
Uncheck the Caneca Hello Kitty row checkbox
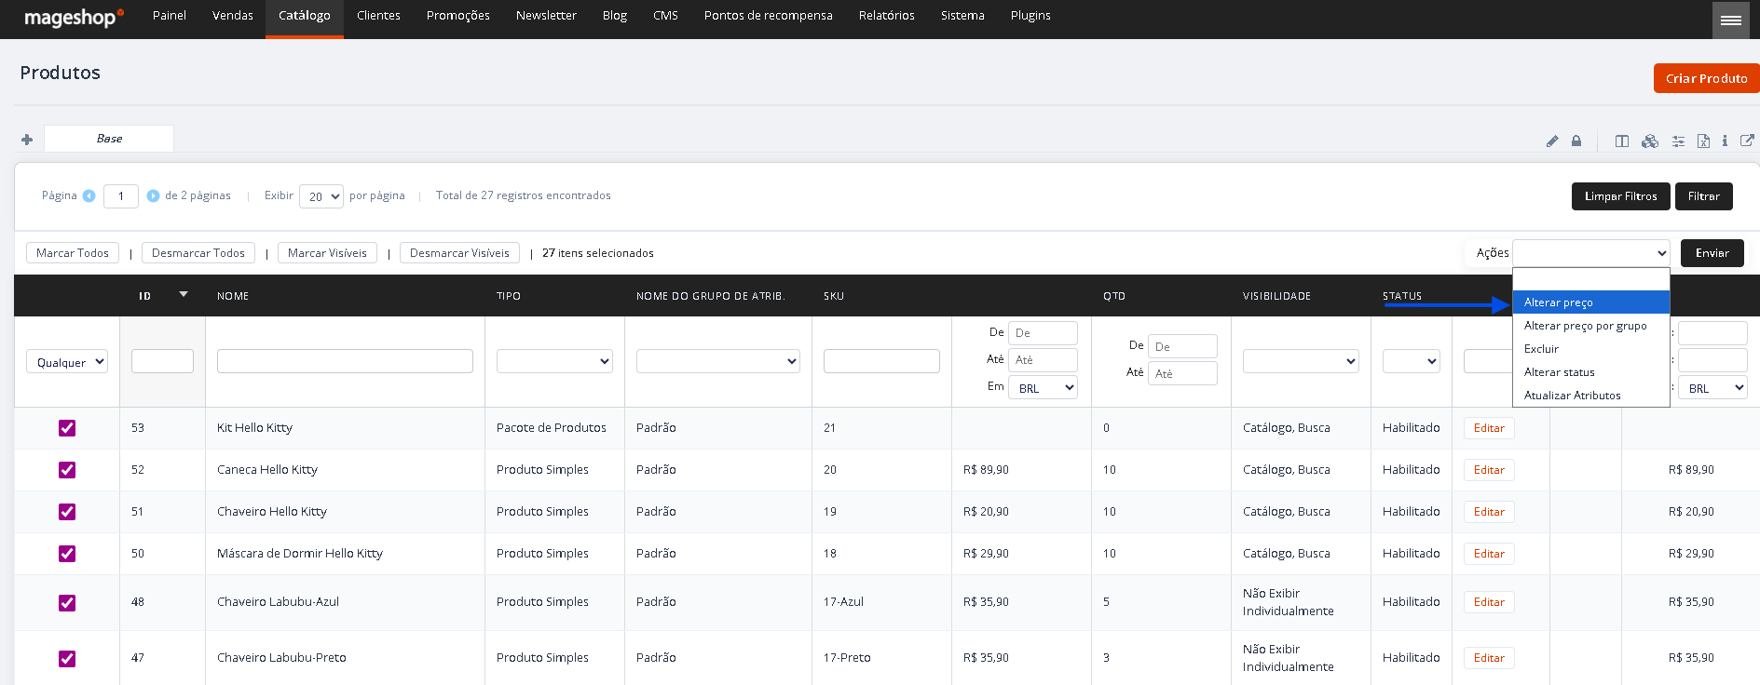[67, 470]
